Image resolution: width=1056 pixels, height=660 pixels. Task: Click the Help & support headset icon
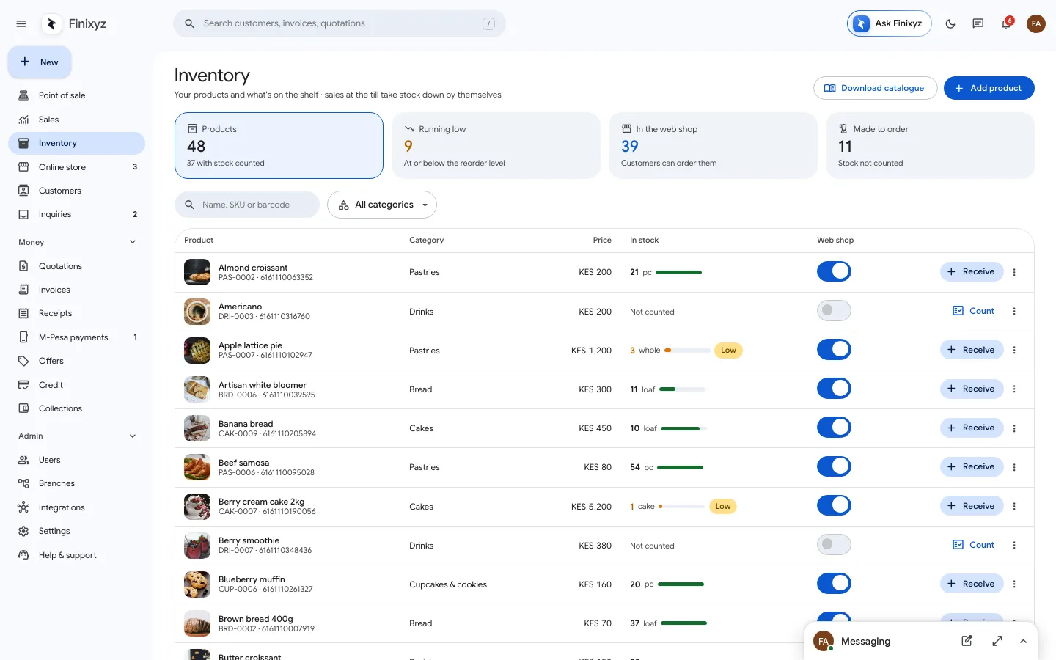[23, 555]
